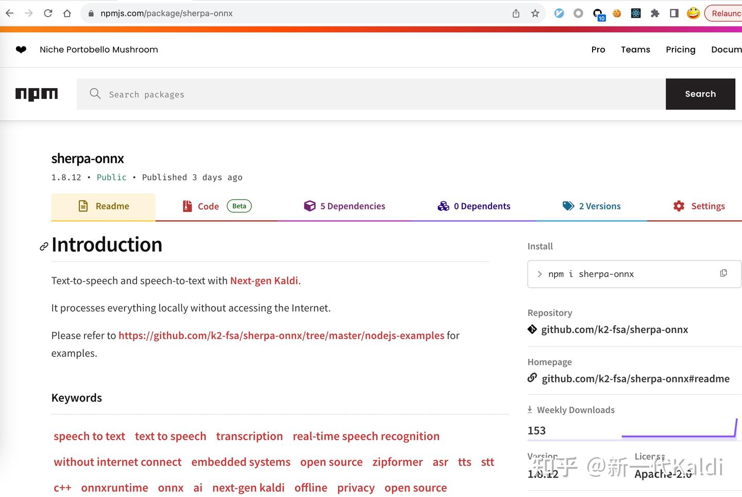The image size is (742, 497).
Task: Reload the page
Action: (48, 13)
